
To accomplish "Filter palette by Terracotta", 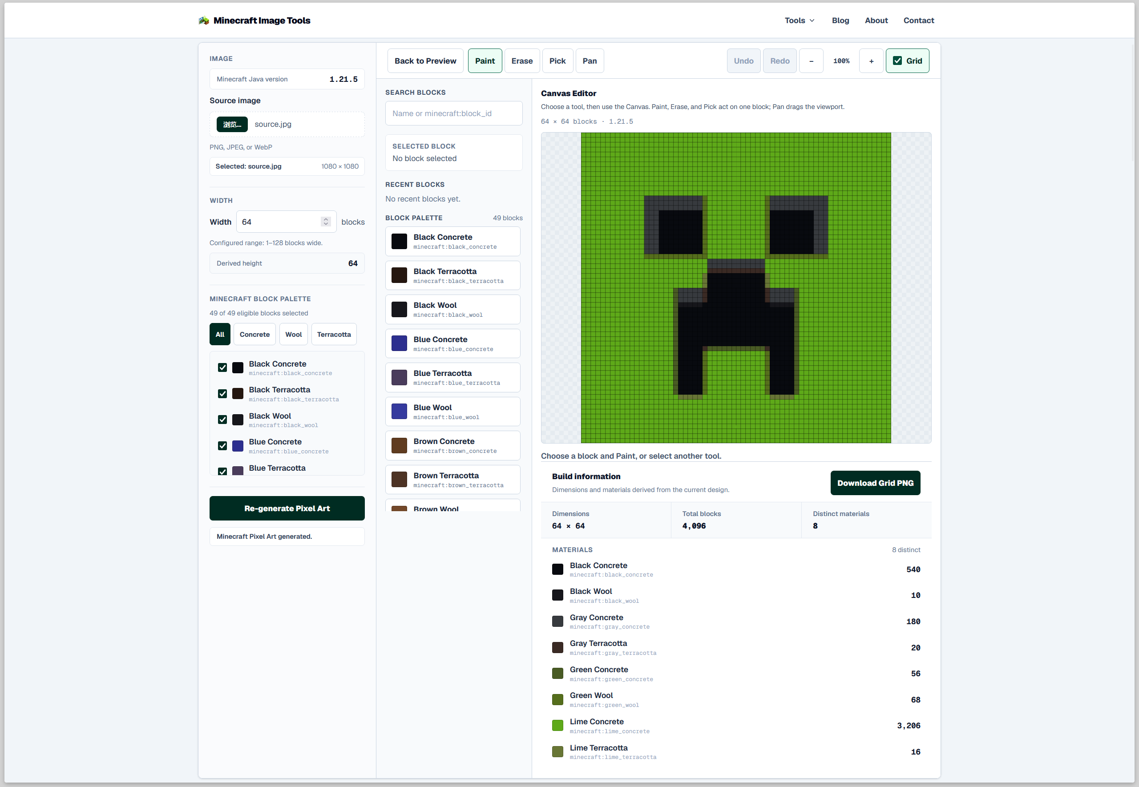I will [x=334, y=334].
